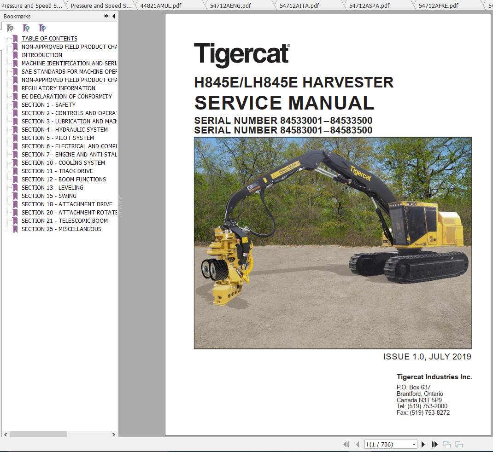Open the TABLE OF CONTENTS bookmark
The width and height of the screenshot is (493, 452).
coord(49,38)
